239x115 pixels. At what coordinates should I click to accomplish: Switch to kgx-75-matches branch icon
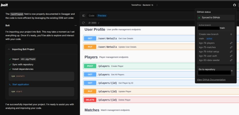231,47
